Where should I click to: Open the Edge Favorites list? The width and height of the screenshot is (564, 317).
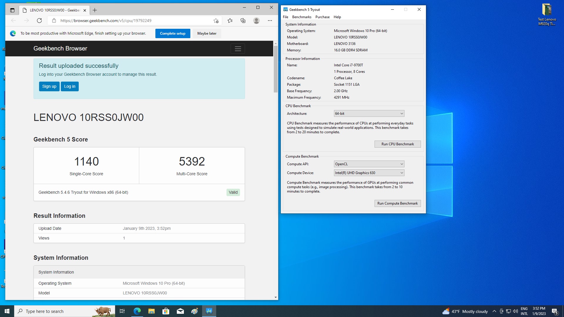(230, 21)
